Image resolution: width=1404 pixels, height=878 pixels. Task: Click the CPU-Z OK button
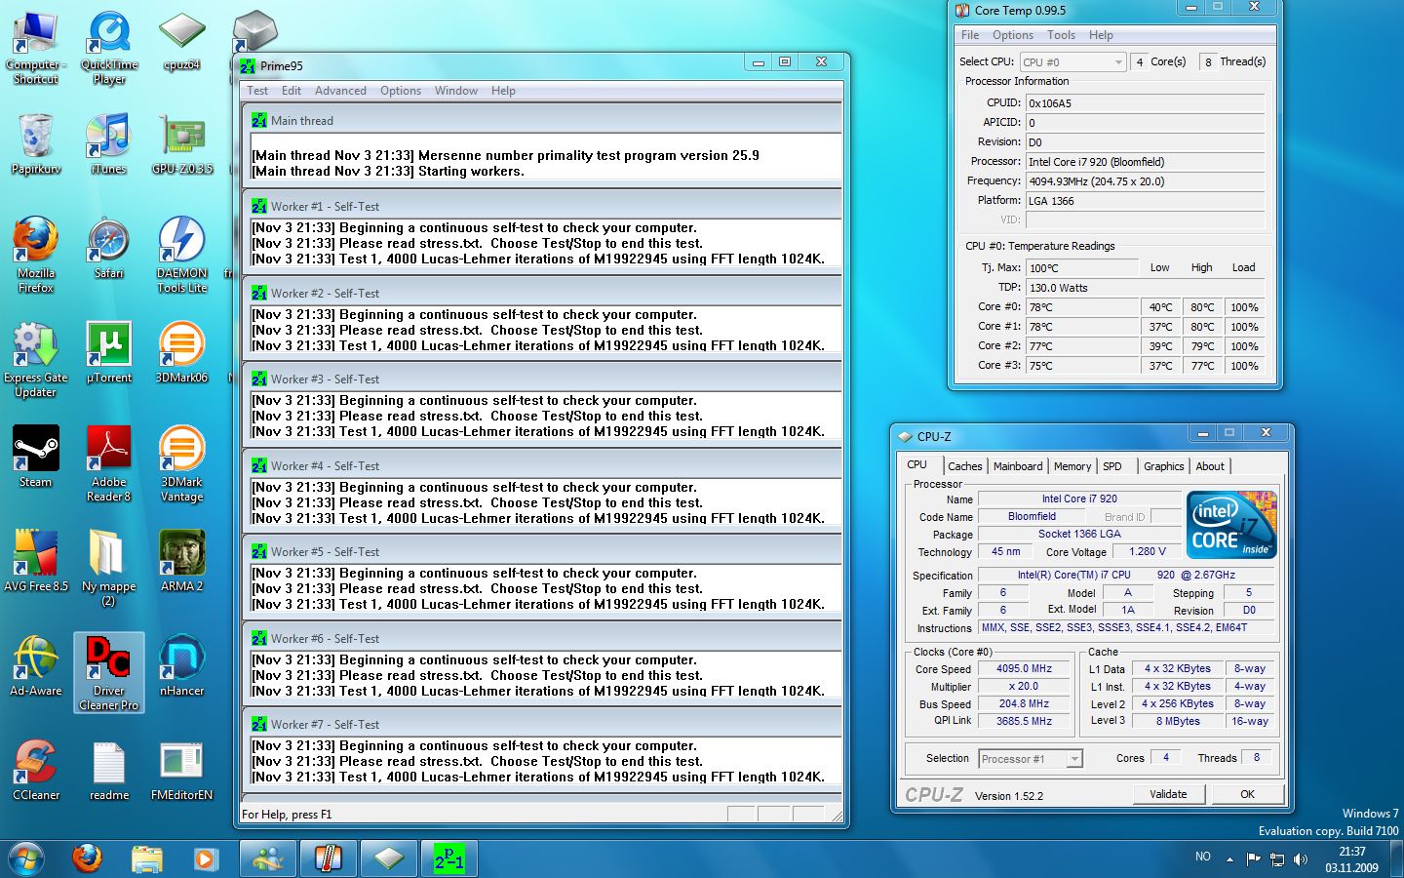(1247, 794)
